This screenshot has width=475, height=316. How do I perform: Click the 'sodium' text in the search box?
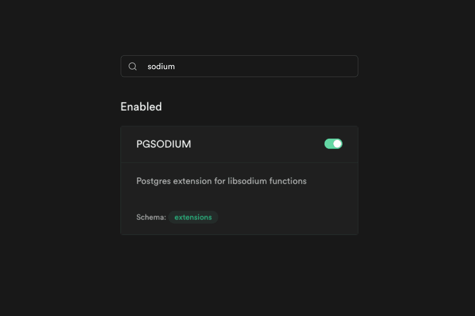click(161, 66)
